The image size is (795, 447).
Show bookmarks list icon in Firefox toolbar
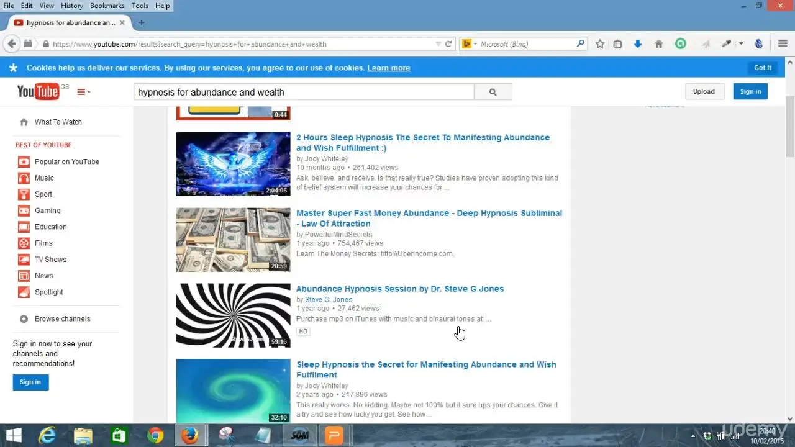(x=617, y=44)
